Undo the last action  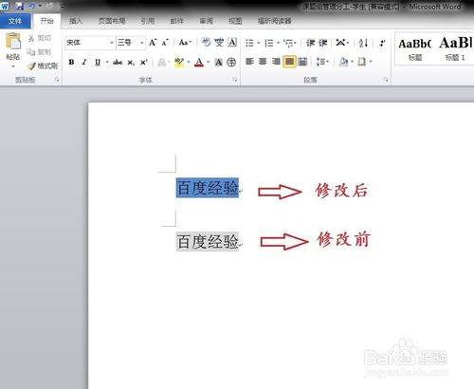point(32,6)
